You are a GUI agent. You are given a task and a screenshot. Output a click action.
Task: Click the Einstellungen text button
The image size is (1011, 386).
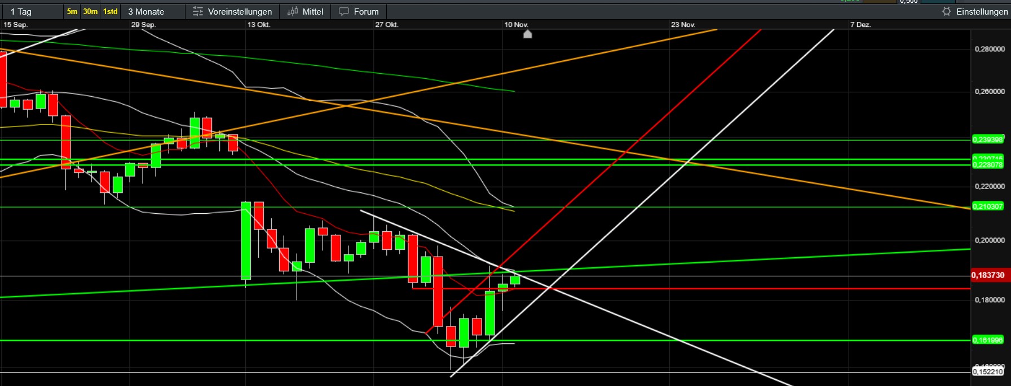point(982,11)
